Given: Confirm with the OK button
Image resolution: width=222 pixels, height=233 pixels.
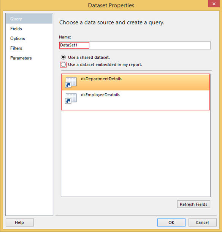Looking at the screenshot, I should (x=171, y=222).
